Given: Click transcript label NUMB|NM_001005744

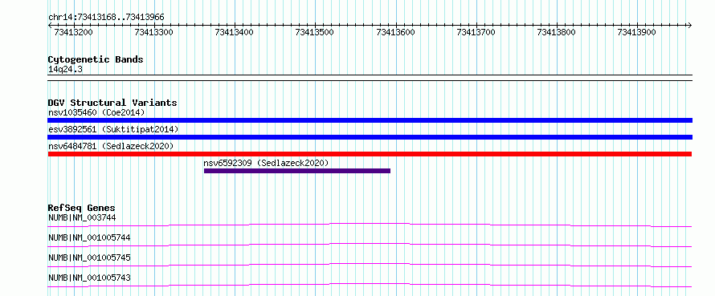Looking at the screenshot, I should coord(89,237).
